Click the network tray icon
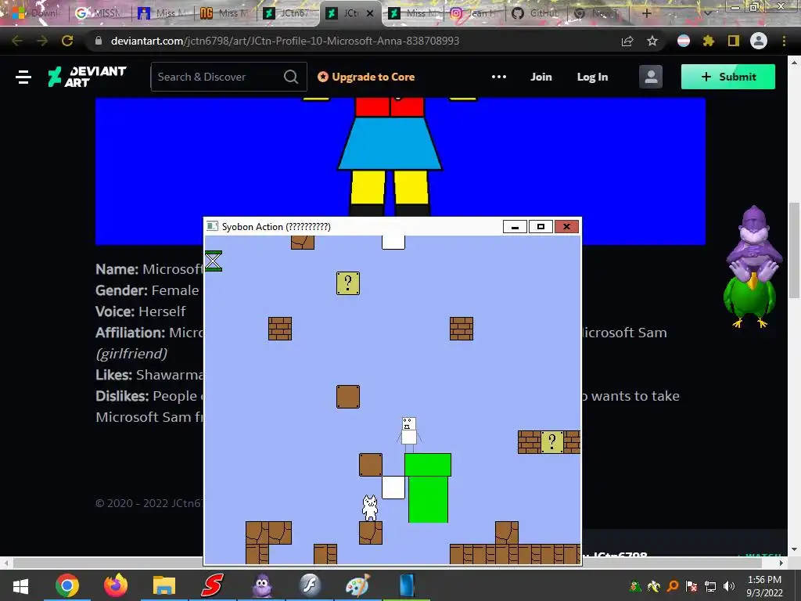 (710, 585)
